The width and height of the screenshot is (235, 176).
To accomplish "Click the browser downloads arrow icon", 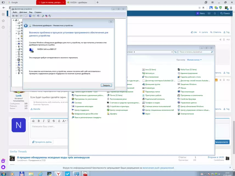I will pyautogui.click(x=231, y=8).
